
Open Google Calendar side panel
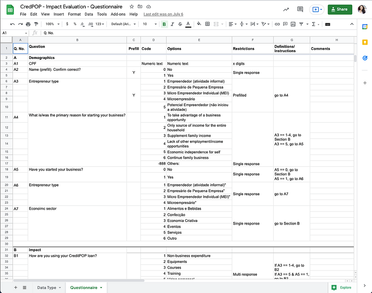tap(365, 27)
